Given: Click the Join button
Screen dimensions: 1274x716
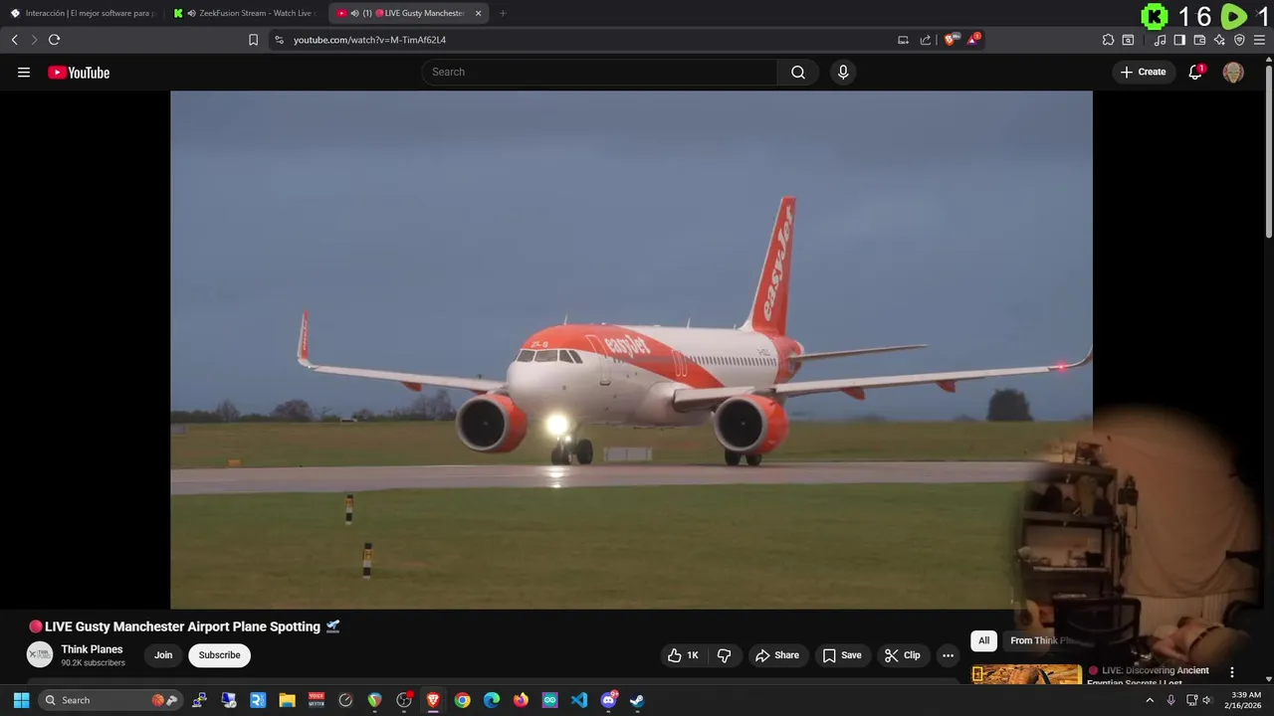Looking at the screenshot, I should click(x=163, y=655).
